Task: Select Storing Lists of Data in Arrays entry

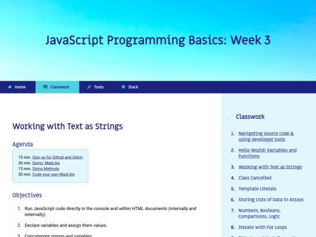Action: tap(271, 200)
